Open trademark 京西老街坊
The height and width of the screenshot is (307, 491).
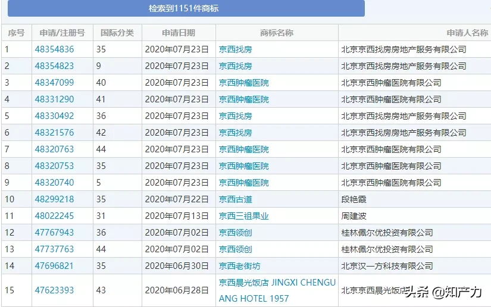point(239,266)
